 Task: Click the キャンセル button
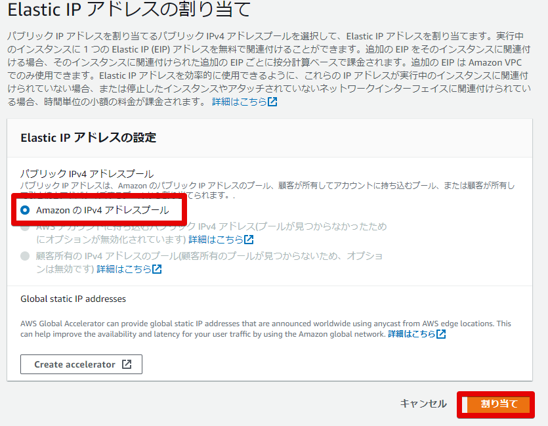423,404
